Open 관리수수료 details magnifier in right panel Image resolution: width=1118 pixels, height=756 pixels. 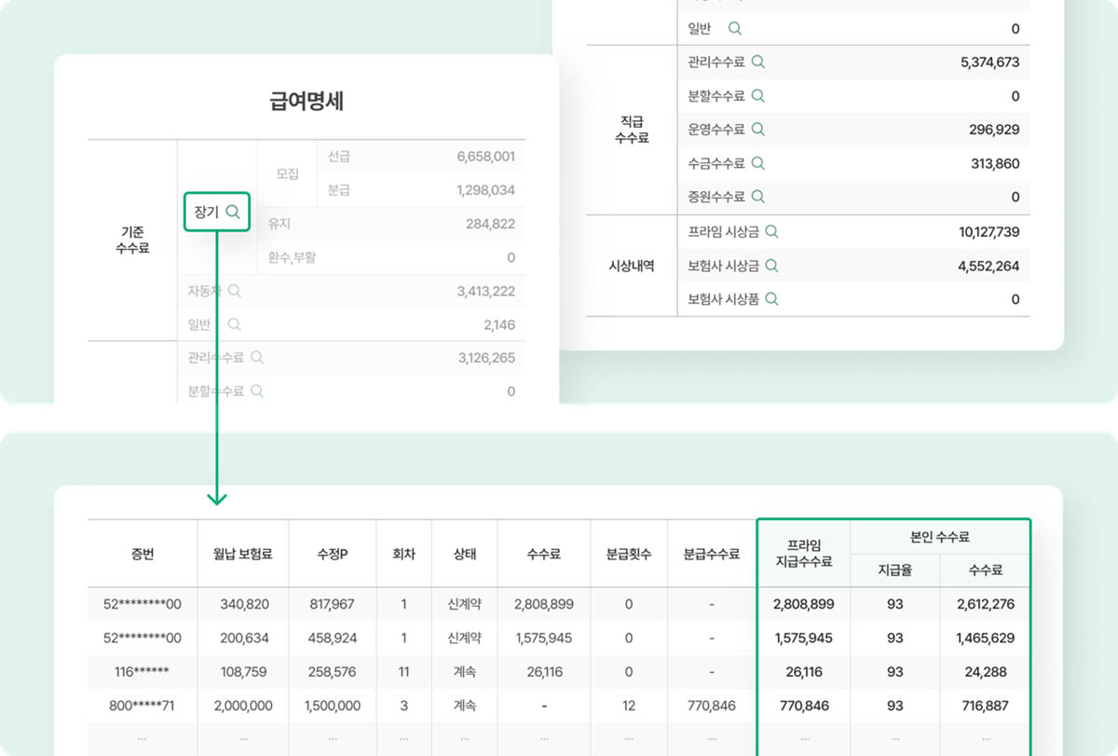[x=758, y=62]
